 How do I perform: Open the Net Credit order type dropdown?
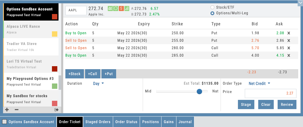tap(259, 84)
